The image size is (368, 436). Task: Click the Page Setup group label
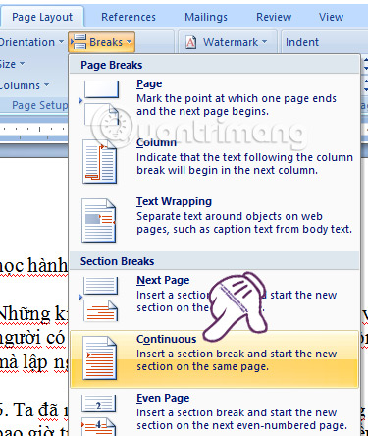[x=39, y=105]
